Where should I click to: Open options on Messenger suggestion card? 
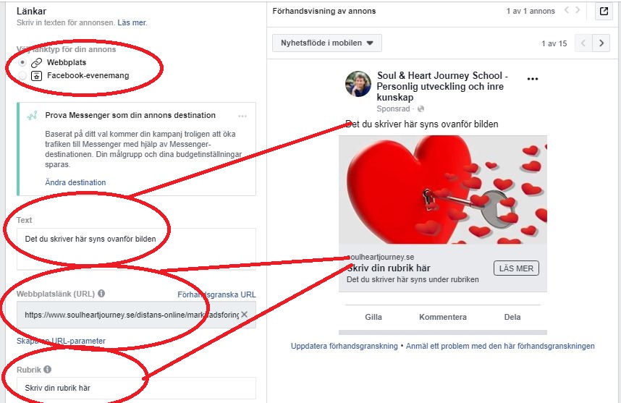(x=242, y=116)
